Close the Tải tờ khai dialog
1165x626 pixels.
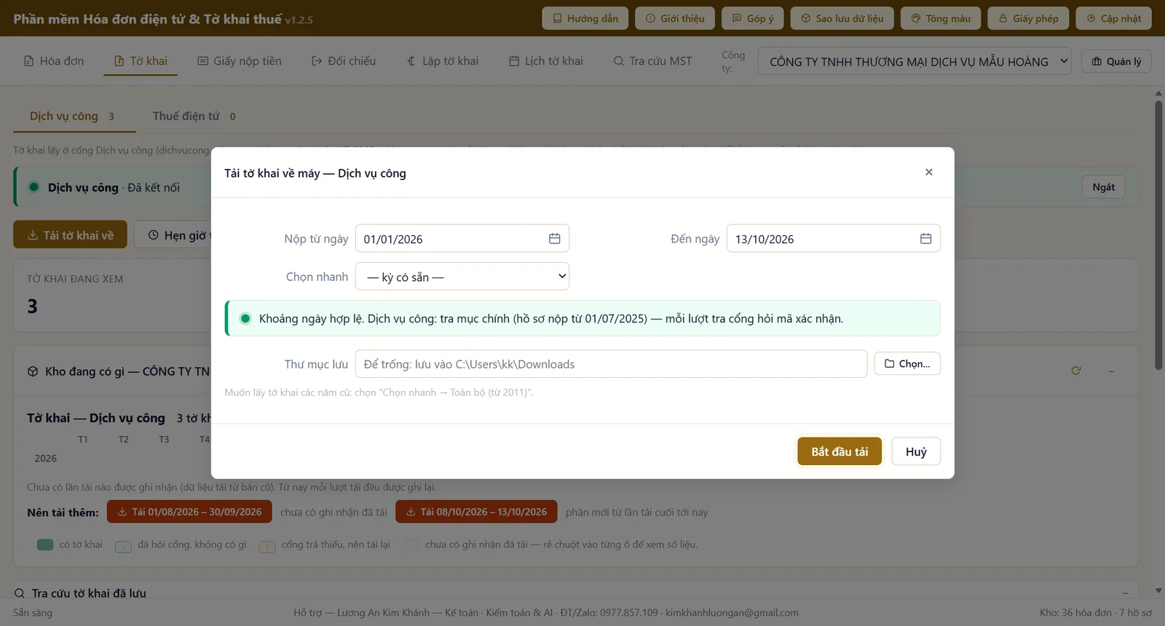pos(928,173)
